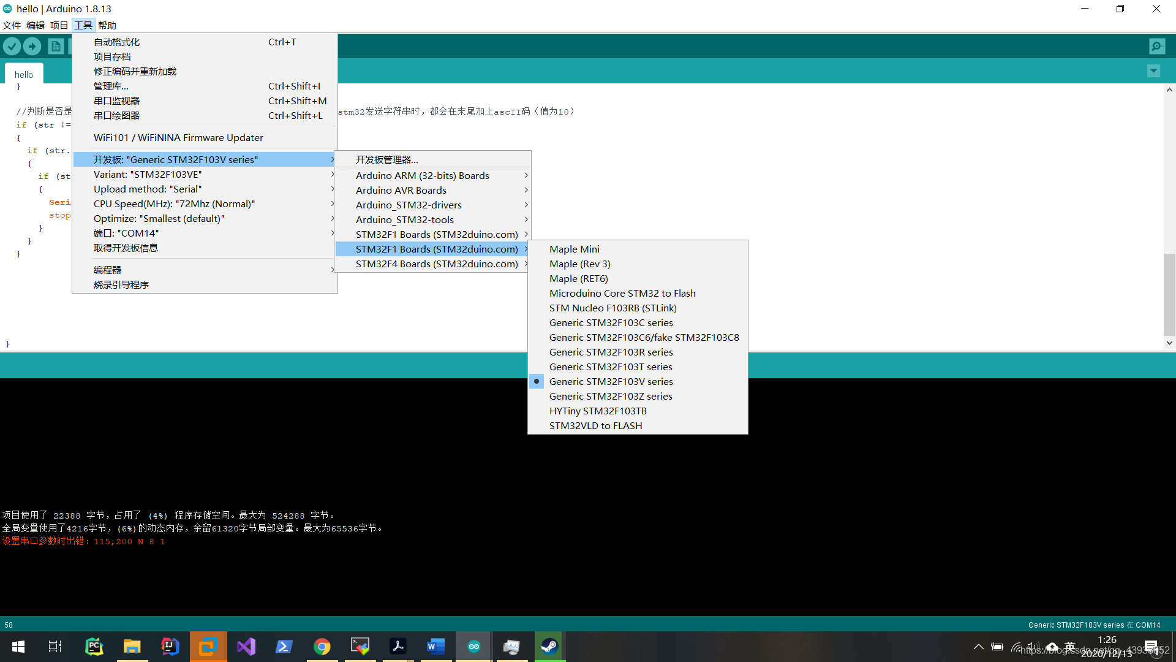
Task: Click editor scrollbar down arrow
Action: pyautogui.click(x=1169, y=343)
